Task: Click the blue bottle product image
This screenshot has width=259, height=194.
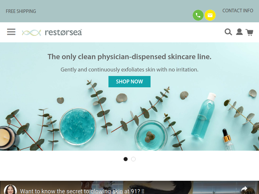Action: point(204,115)
